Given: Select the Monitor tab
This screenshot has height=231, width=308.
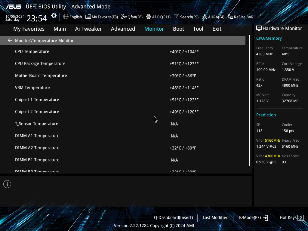Looking at the screenshot, I should point(154,29).
